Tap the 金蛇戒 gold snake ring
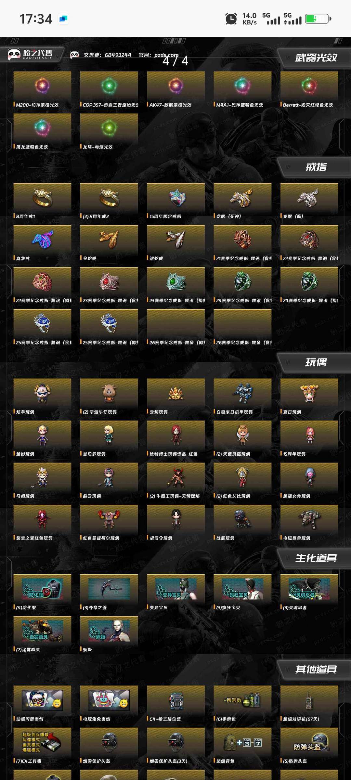The width and height of the screenshot is (351, 780). click(109, 240)
